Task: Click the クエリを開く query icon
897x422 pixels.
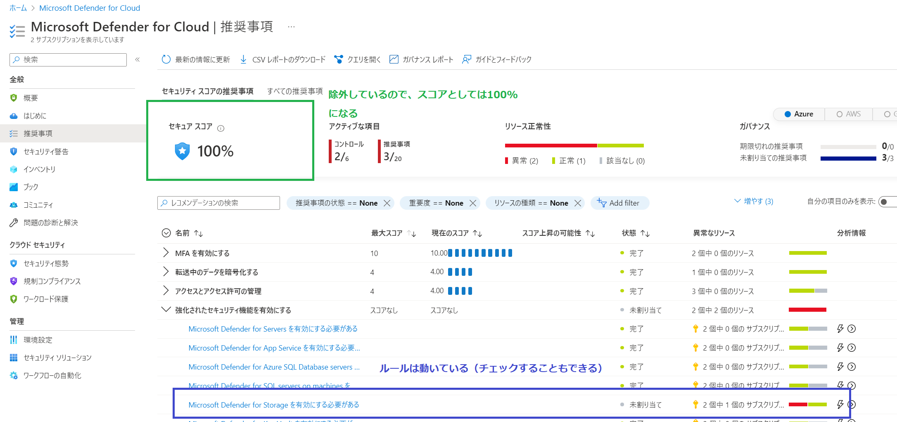Action: (x=338, y=59)
